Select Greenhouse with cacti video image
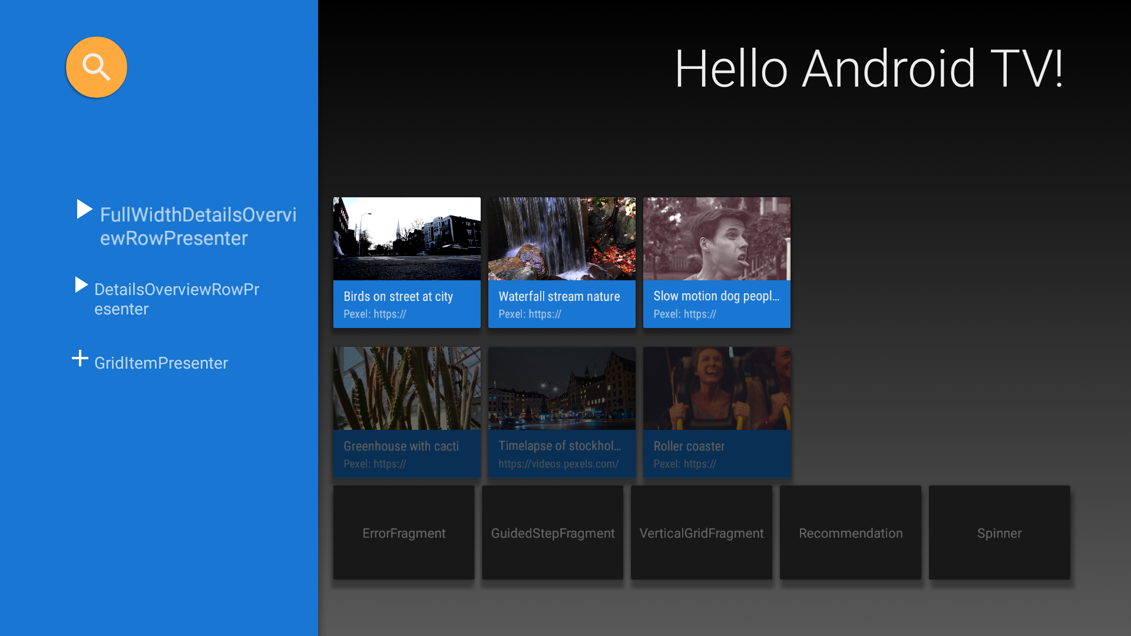This screenshot has height=636, width=1131. click(x=406, y=388)
